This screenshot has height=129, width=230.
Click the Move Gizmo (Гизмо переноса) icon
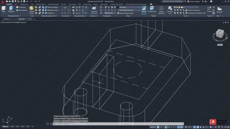(x=161, y=10)
